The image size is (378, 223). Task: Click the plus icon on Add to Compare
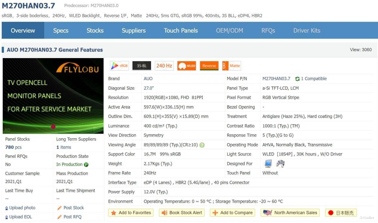coord(215,213)
